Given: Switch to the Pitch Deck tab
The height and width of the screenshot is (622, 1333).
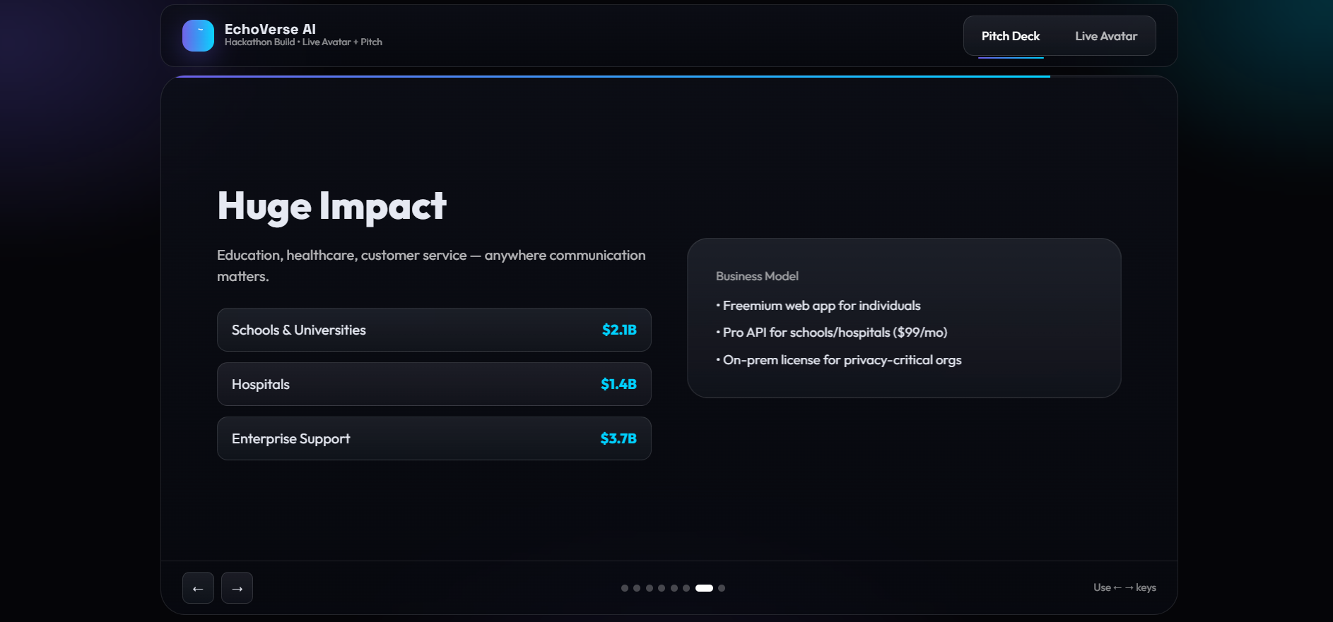Looking at the screenshot, I should click(1011, 36).
